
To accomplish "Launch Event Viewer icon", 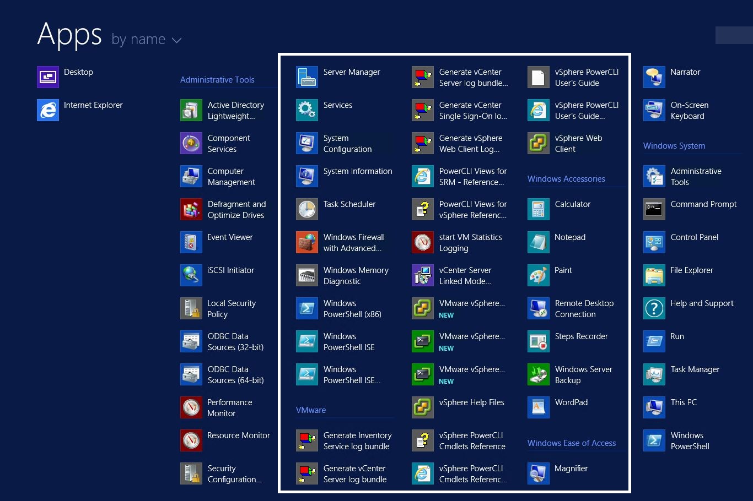I will point(191,242).
